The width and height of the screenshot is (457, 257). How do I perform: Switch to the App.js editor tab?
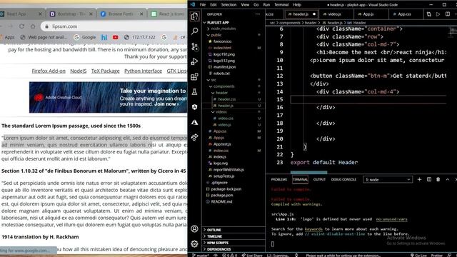pyautogui.click(x=368, y=14)
